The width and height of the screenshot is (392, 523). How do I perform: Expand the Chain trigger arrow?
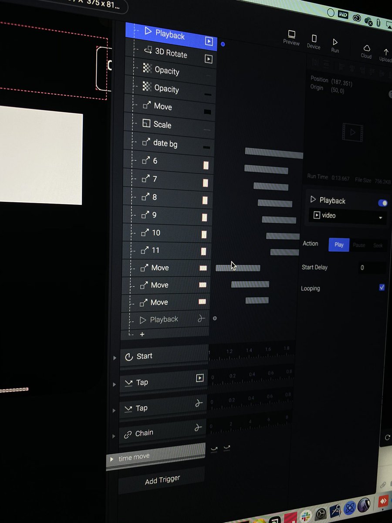tap(114, 436)
